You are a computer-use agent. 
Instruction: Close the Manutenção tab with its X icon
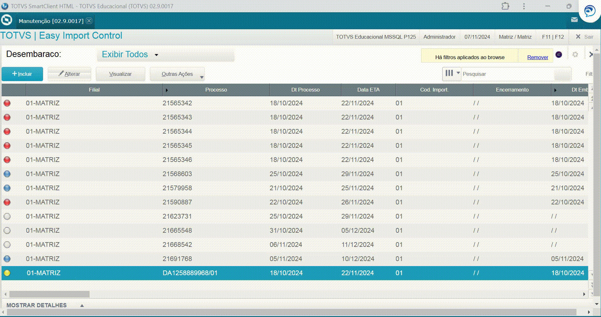pos(89,21)
